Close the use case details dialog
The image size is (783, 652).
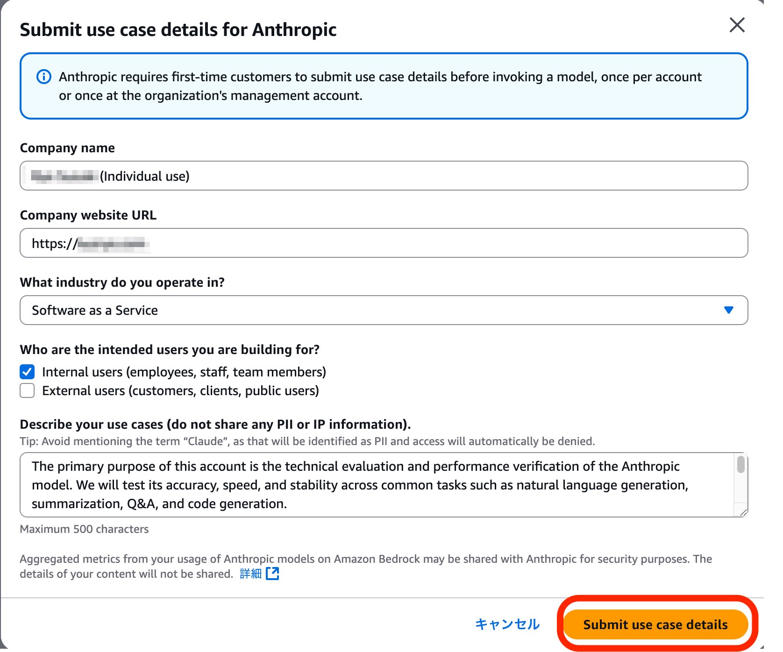[737, 25]
